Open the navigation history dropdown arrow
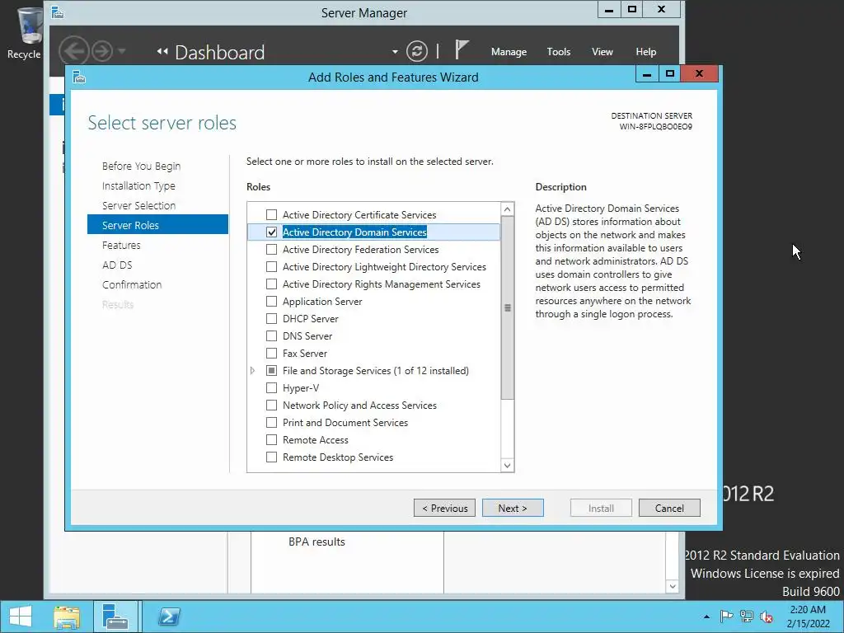The width and height of the screenshot is (844, 633). pyautogui.click(x=122, y=51)
